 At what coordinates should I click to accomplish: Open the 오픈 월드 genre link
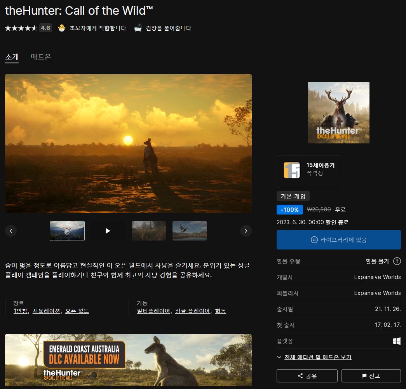pos(77,311)
